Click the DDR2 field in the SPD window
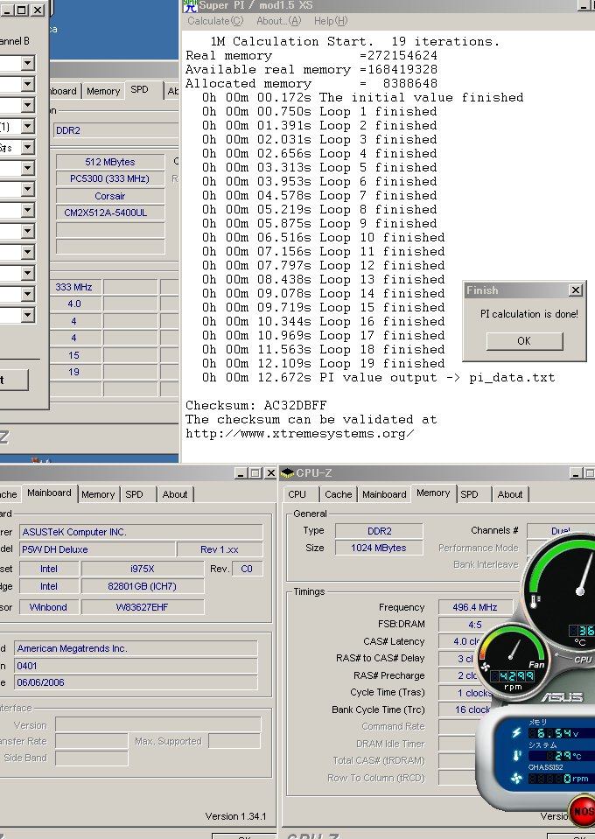This screenshot has width=595, height=839. [115, 130]
